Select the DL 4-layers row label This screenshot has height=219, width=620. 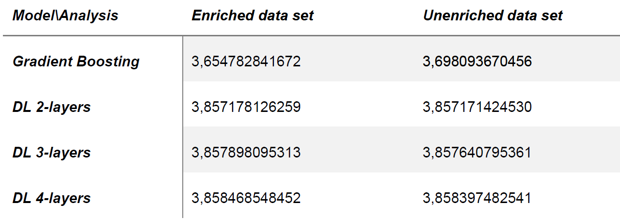click(x=51, y=198)
